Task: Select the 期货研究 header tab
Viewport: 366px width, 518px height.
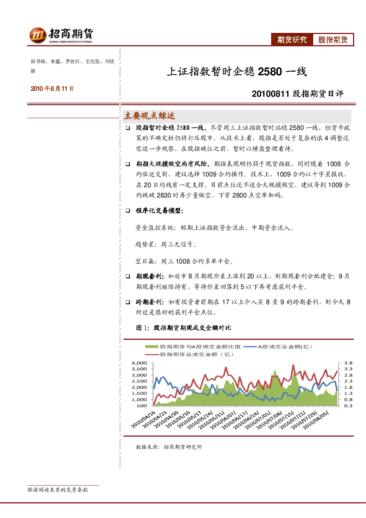Action: [292, 40]
